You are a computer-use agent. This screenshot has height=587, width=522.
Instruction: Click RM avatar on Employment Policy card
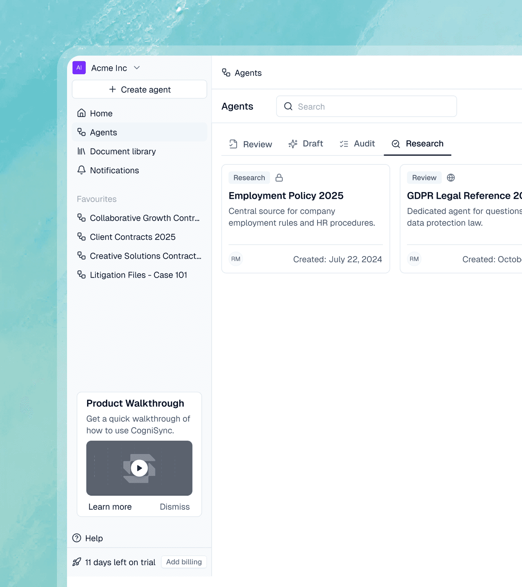[x=236, y=259]
